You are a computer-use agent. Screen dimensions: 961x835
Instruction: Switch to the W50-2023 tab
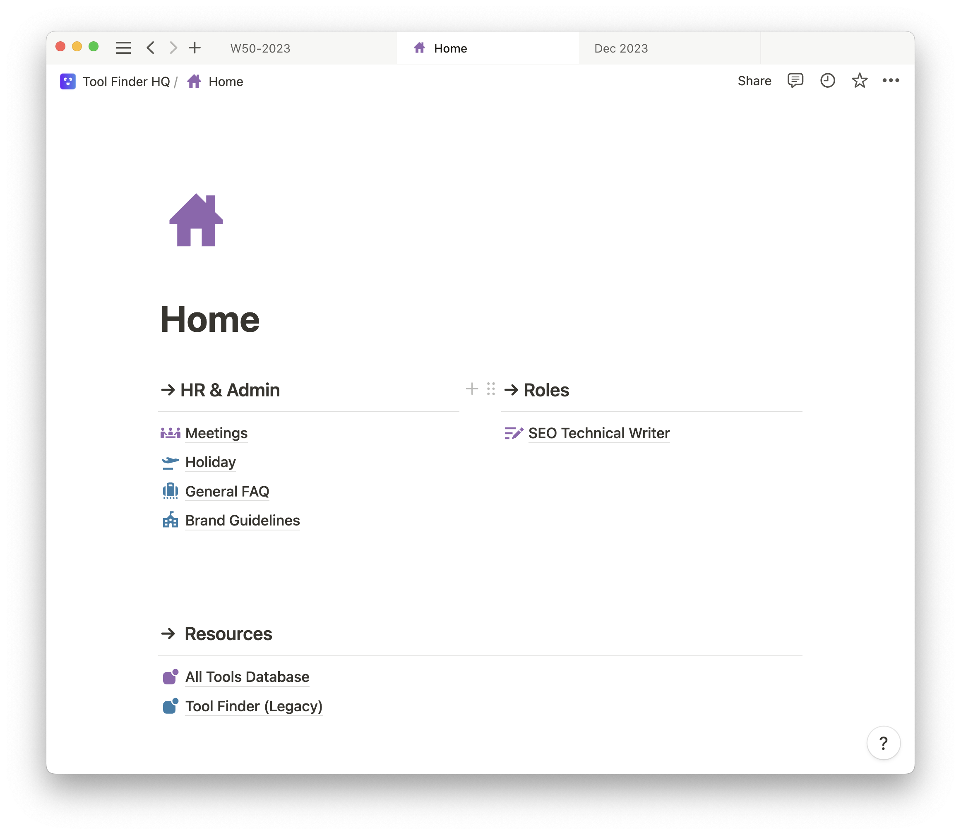tap(259, 48)
